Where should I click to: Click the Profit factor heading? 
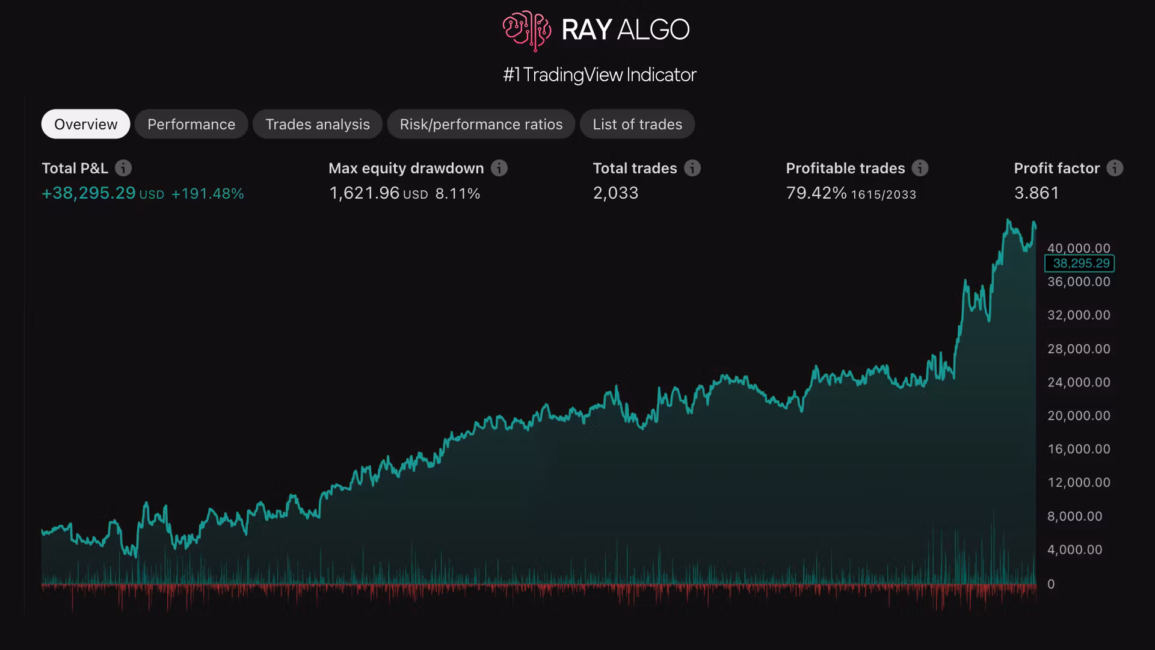pos(1057,169)
